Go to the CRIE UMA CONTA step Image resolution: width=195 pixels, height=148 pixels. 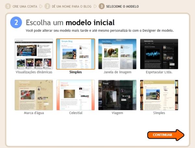point(25,7)
